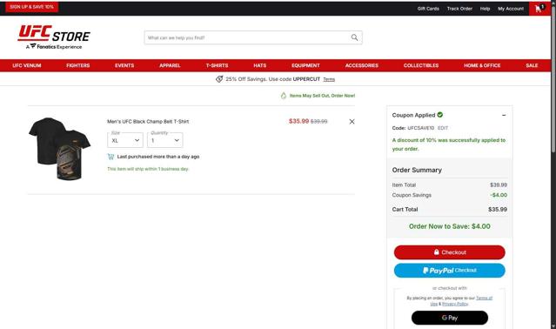Open the Sale menu
Viewport: 556px width, 329px height.
point(532,65)
